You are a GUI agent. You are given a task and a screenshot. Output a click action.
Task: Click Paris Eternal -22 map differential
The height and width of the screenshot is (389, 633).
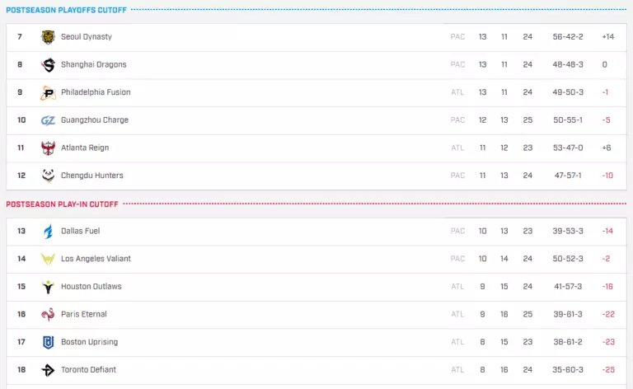click(608, 314)
